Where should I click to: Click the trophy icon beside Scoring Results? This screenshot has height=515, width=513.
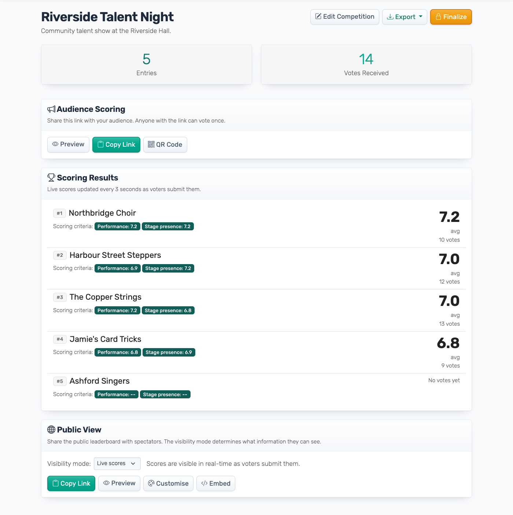point(51,178)
